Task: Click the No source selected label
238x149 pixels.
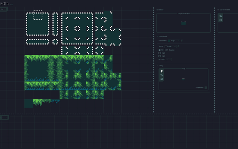Action: click(223, 10)
